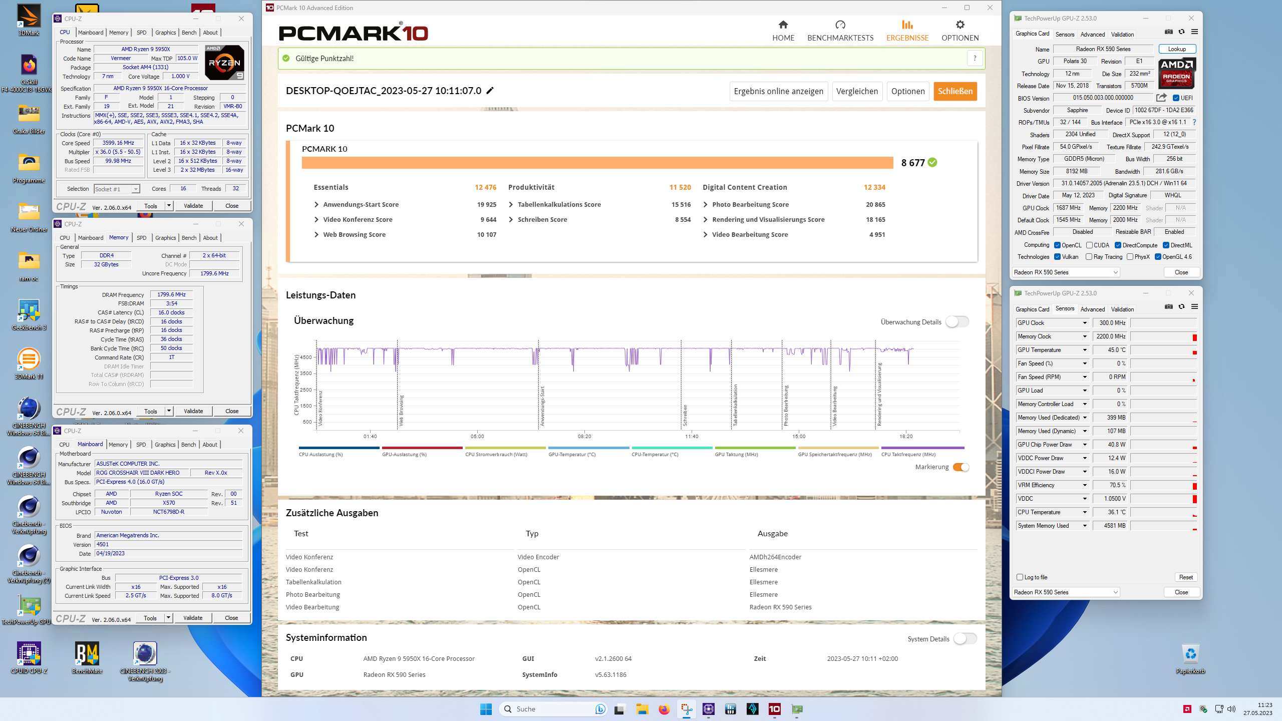Click Lookup button in GPU-Z
Viewport: 1282px width, 721px height.
click(1177, 49)
